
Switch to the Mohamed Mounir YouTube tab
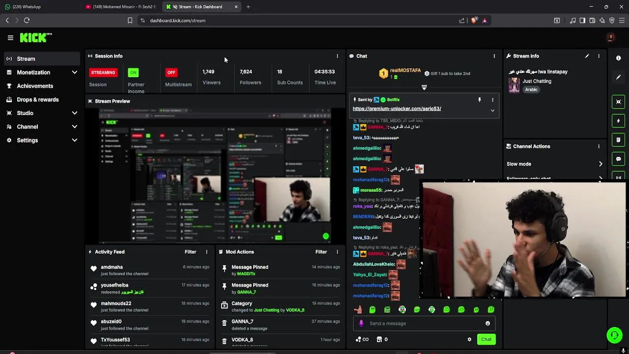coord(120,7)
